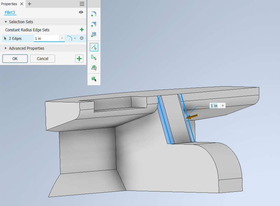Screen dimensions: 280x206
Task: Add new constant radius edge set
Action: coord(82,29)
